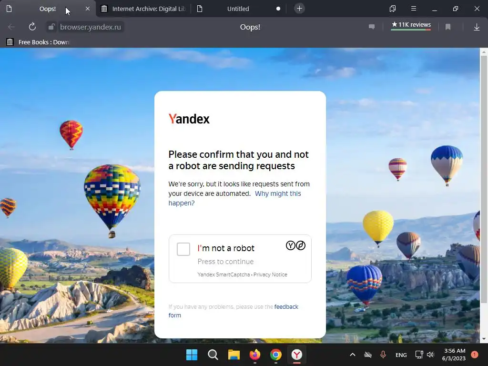Image resolution: width=488 pixels, height=366 pixels.
Task: Bookmark this page
Action: pos(448,27)
